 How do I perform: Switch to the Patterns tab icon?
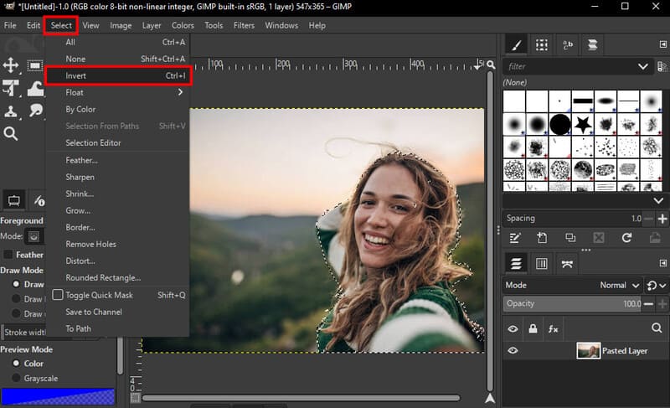click(542, 45)
